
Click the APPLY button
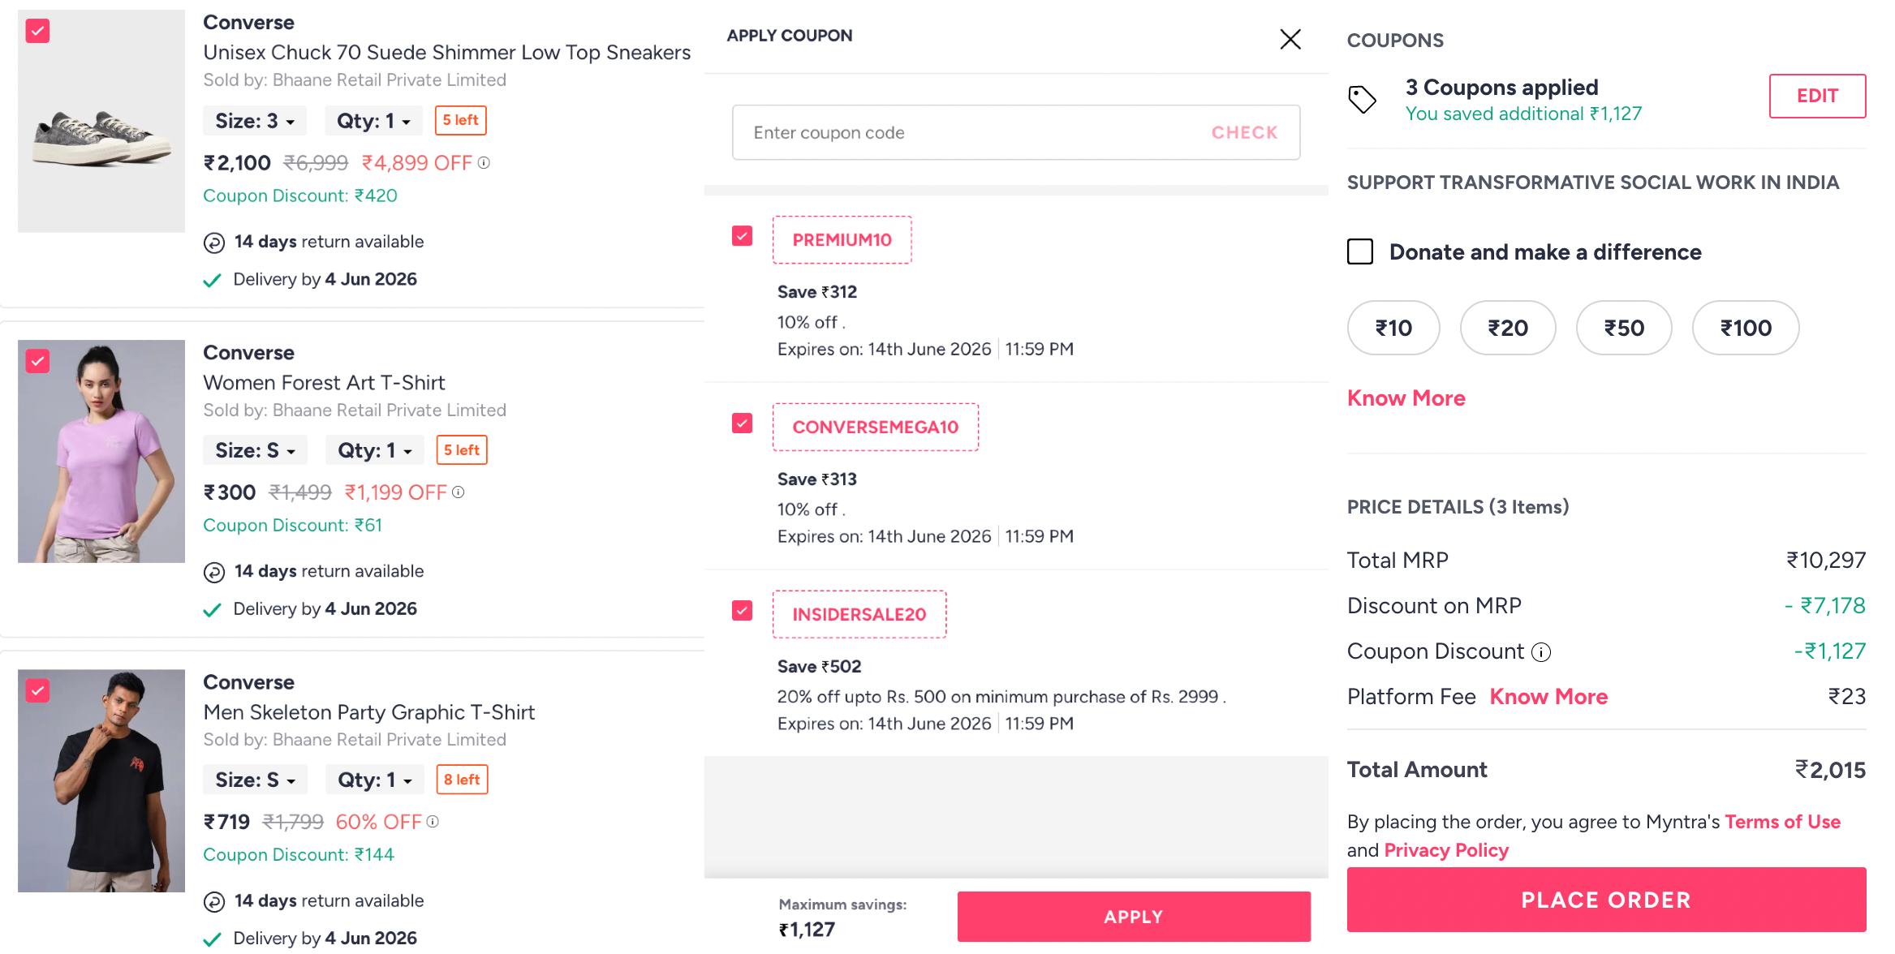coord(1134,917)
